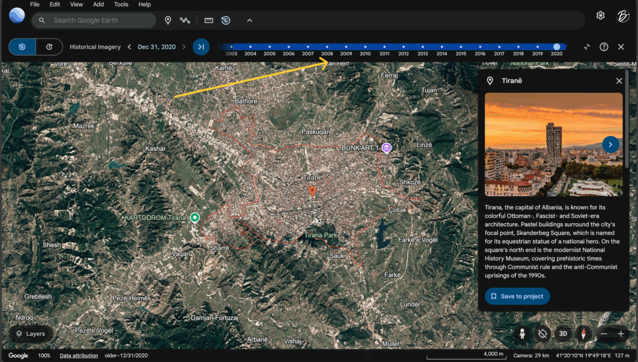Jump to the latest imagery

pyautogui.click(x=201, y=47)
